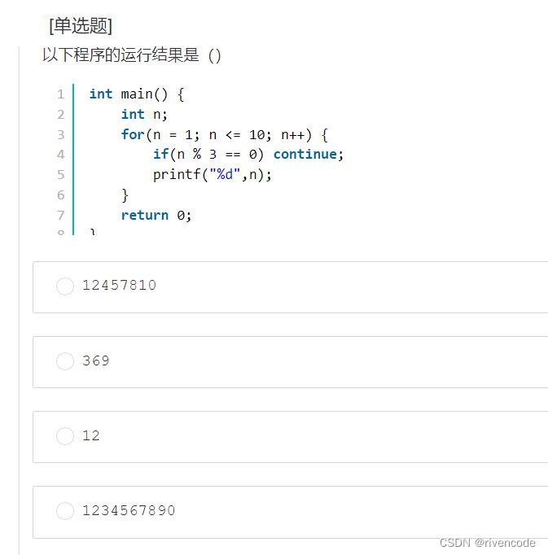The image size is (548, 555).
Task: Click the question text 以下程序的运行结果是
Action: 121,55
